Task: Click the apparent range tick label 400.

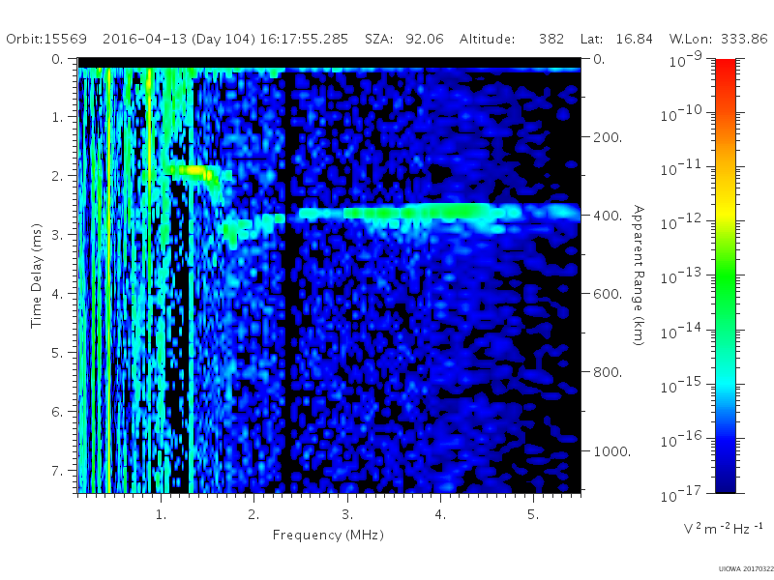Action: click(x=608, y=216)
